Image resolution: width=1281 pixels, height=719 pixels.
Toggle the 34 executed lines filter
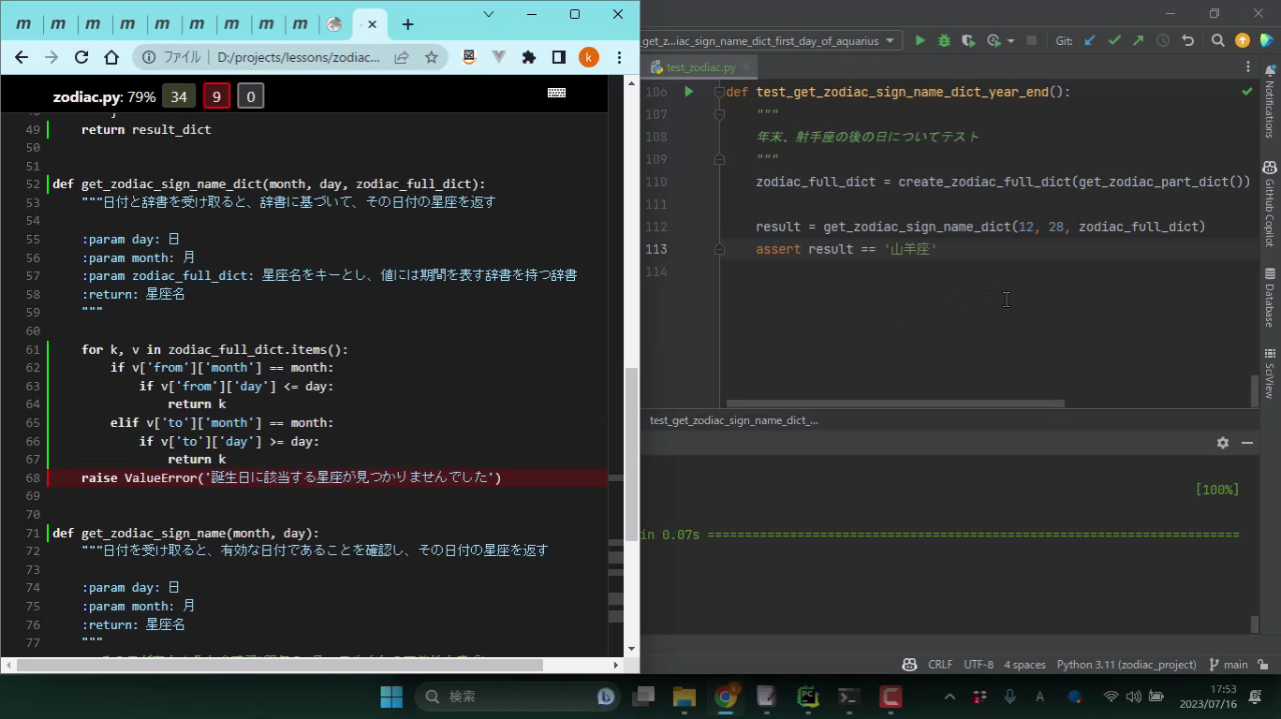pos(178,96)
